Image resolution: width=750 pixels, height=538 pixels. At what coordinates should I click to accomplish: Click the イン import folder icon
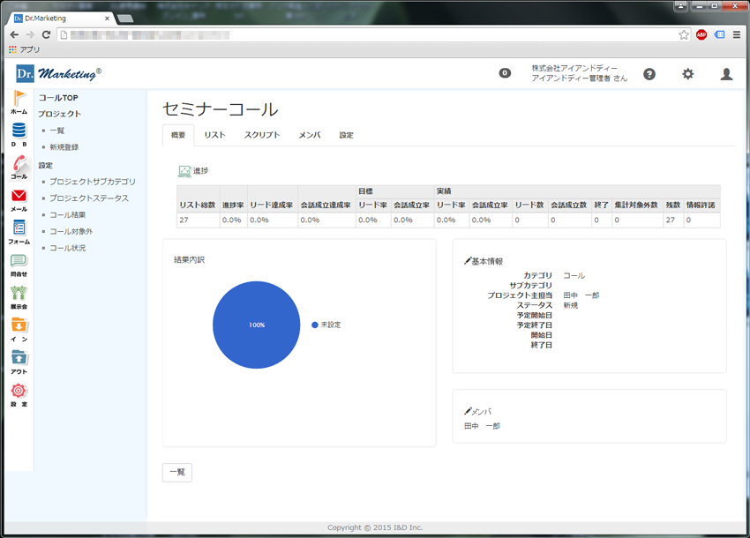[19, 326]
